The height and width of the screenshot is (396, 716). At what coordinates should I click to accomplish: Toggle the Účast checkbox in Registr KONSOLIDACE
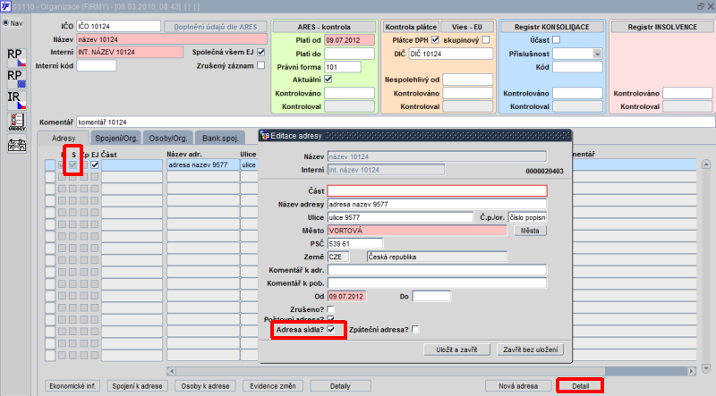556,39
